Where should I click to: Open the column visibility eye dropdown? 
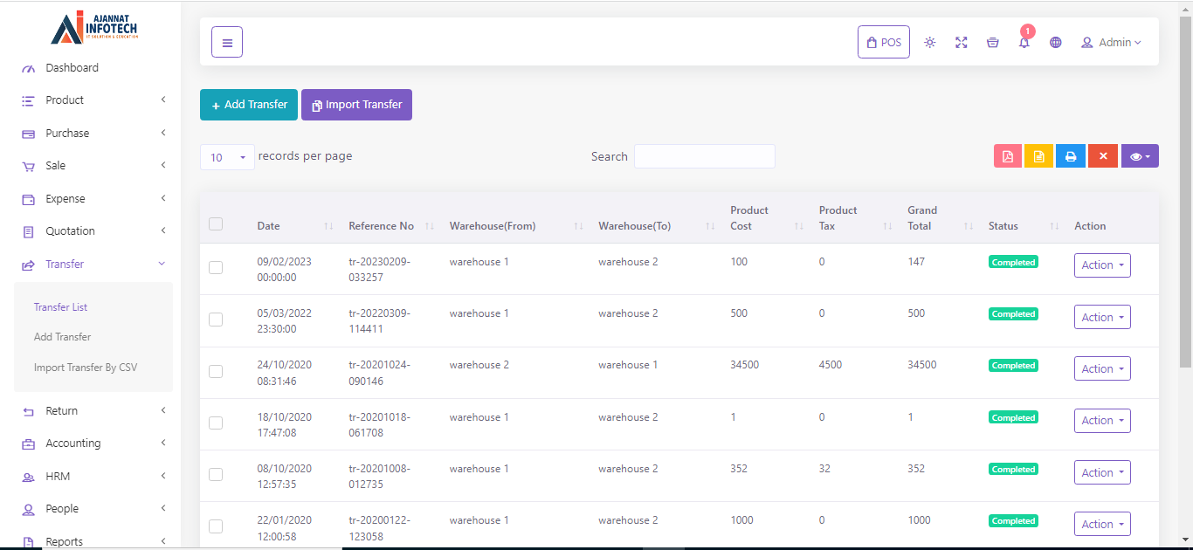coord(1140,156)
